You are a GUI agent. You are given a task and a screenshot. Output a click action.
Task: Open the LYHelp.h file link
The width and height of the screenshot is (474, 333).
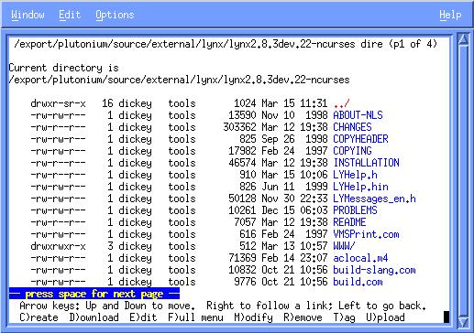(x=355, y=175)
